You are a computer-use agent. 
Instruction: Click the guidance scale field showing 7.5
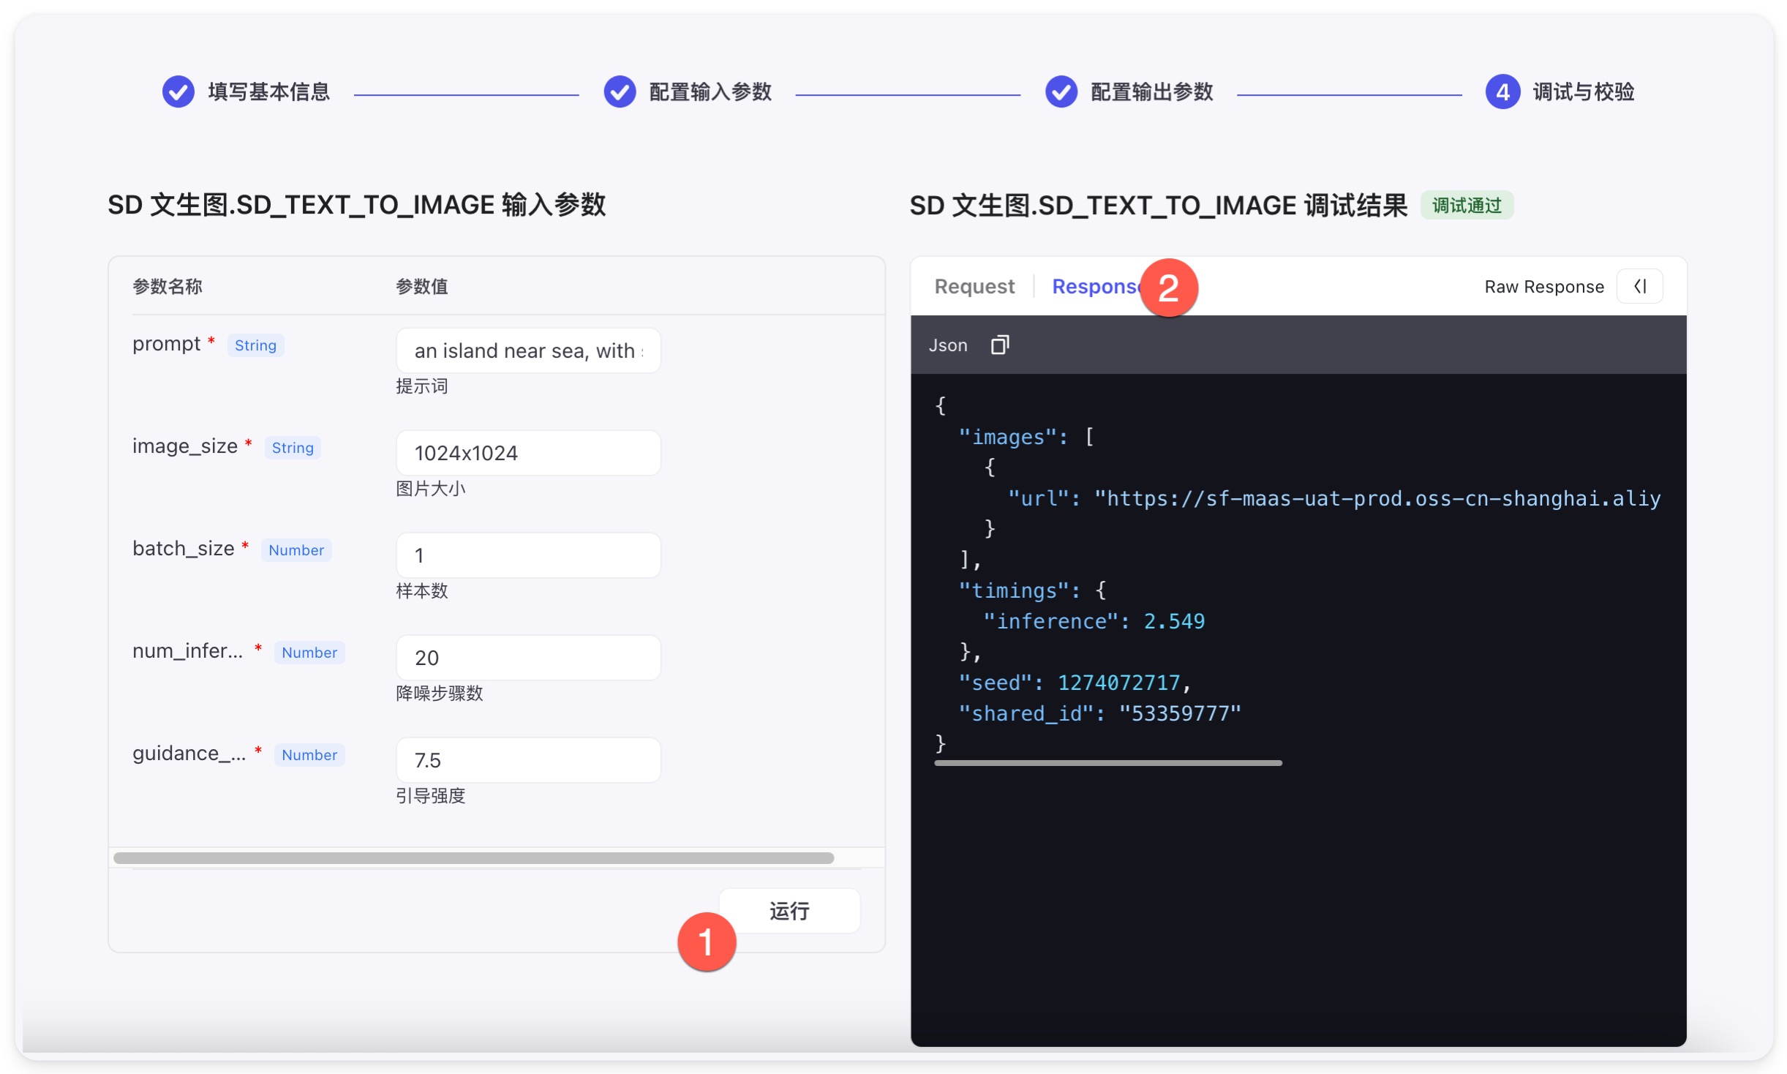point(527,760)
